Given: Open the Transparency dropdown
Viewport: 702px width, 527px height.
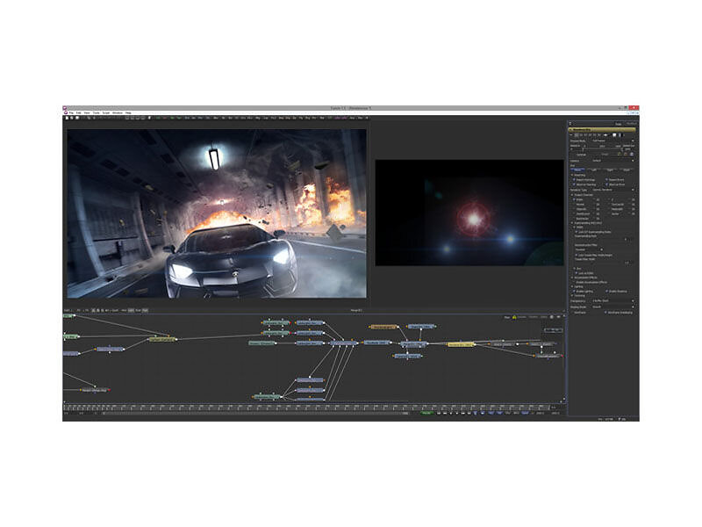Looking at the screenshot, I should pos(612,300).
